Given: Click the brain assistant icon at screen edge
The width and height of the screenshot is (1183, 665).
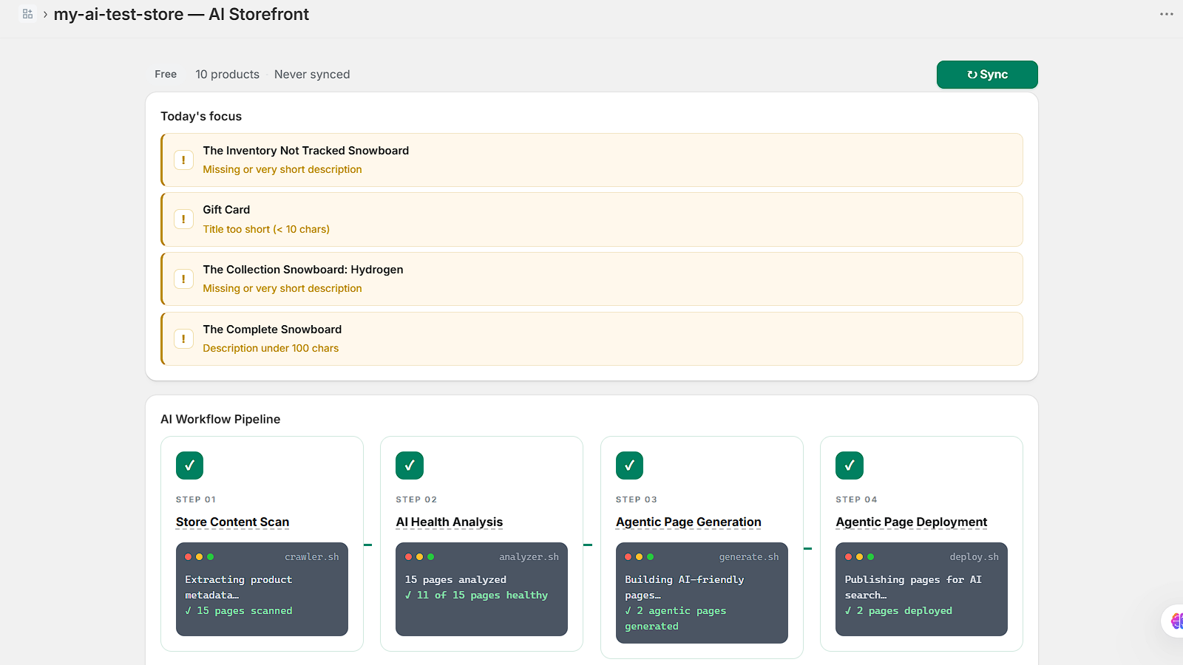Looking at the screenshot, I should click(1175, 621).
